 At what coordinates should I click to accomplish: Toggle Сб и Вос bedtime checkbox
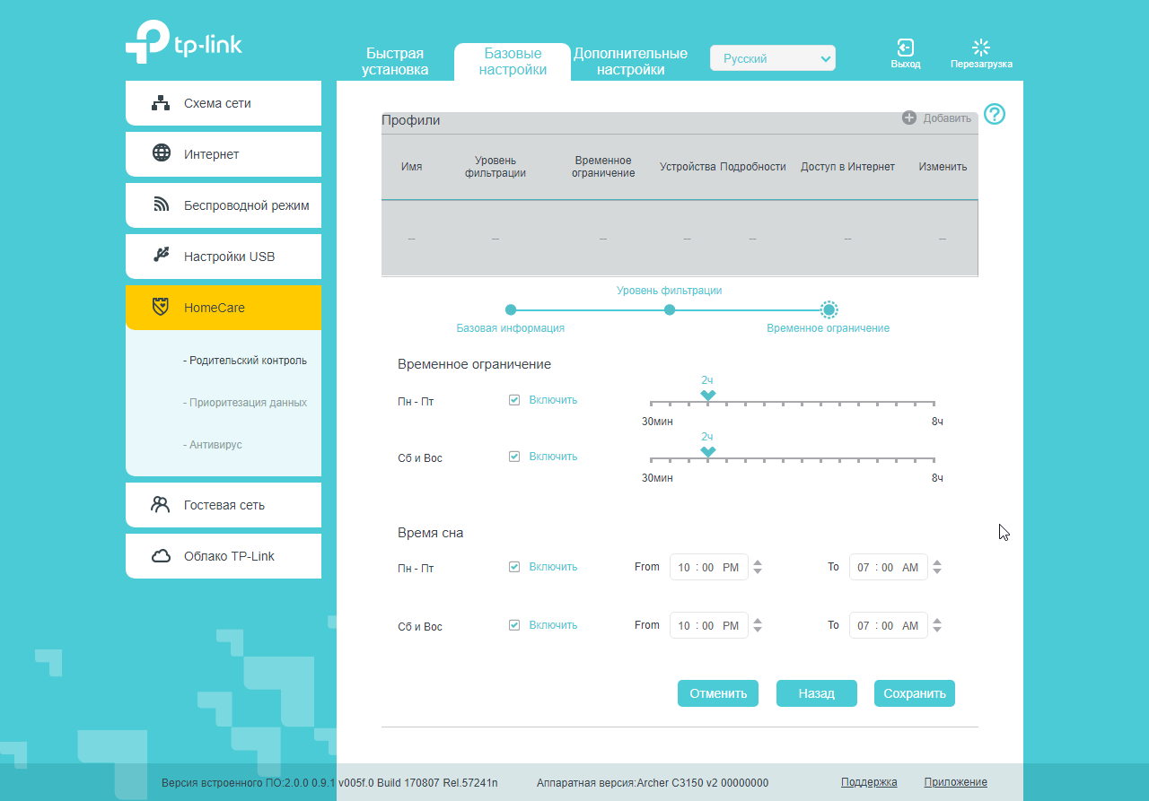(x=514, y=625)
